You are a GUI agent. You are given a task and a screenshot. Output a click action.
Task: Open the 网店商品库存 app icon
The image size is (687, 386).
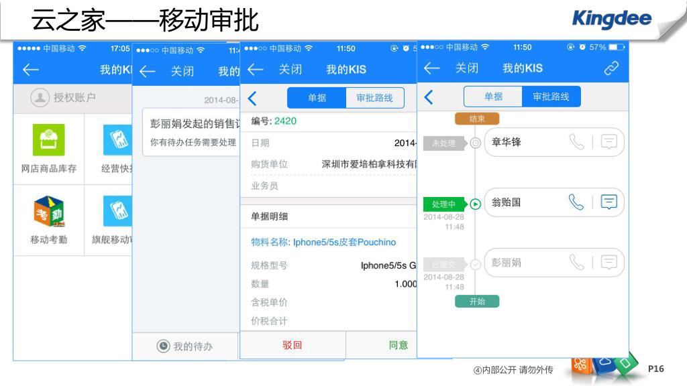(48, 140)
